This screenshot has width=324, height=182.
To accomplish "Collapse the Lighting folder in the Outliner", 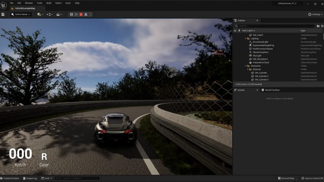I will click(246, 38).
